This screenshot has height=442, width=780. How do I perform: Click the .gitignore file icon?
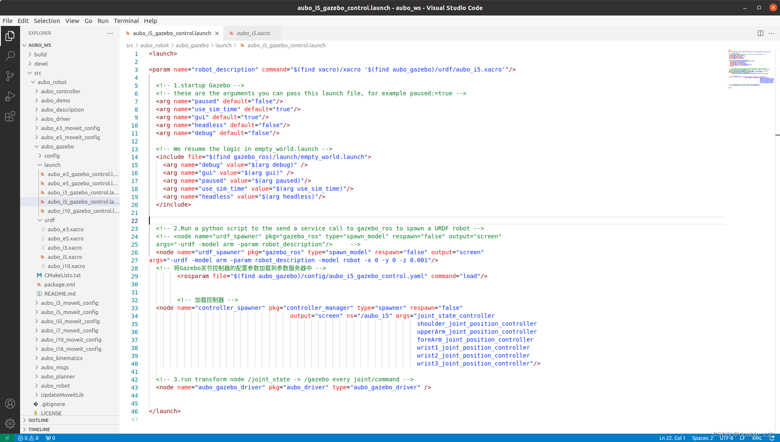coord(36,404)
